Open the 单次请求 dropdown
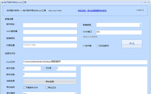151x94 pixels. pos(76,93)
